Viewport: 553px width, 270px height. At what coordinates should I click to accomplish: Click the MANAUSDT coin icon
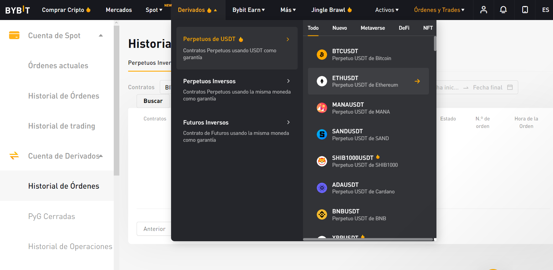tap(322, 108)
